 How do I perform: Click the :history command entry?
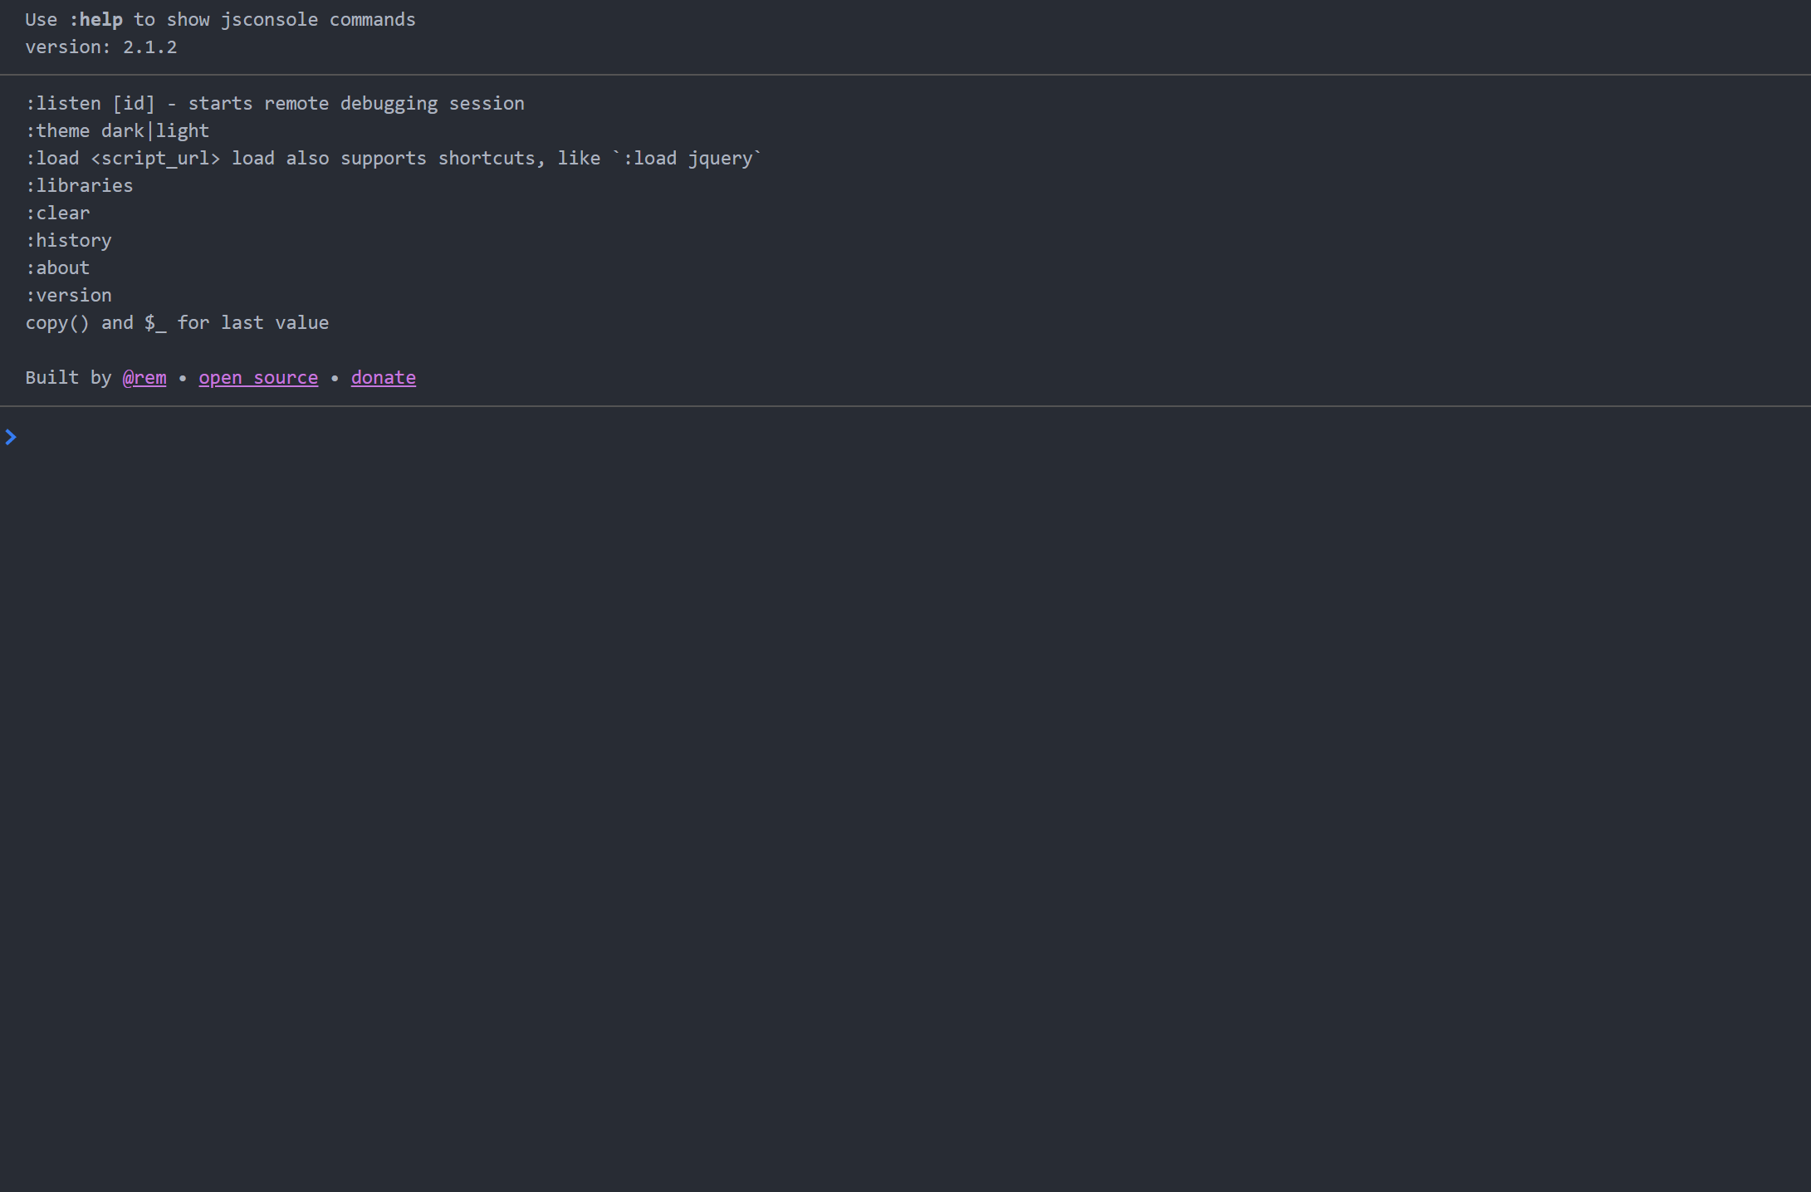(x=68, y=240)
